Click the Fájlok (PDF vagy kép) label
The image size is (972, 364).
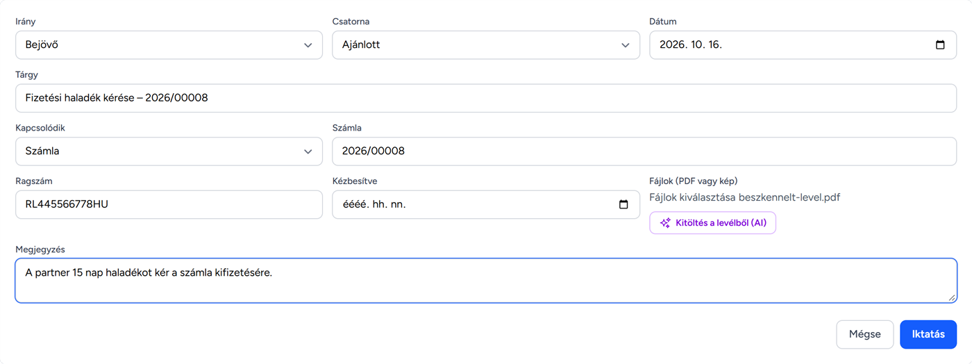[x=694, y=181]
